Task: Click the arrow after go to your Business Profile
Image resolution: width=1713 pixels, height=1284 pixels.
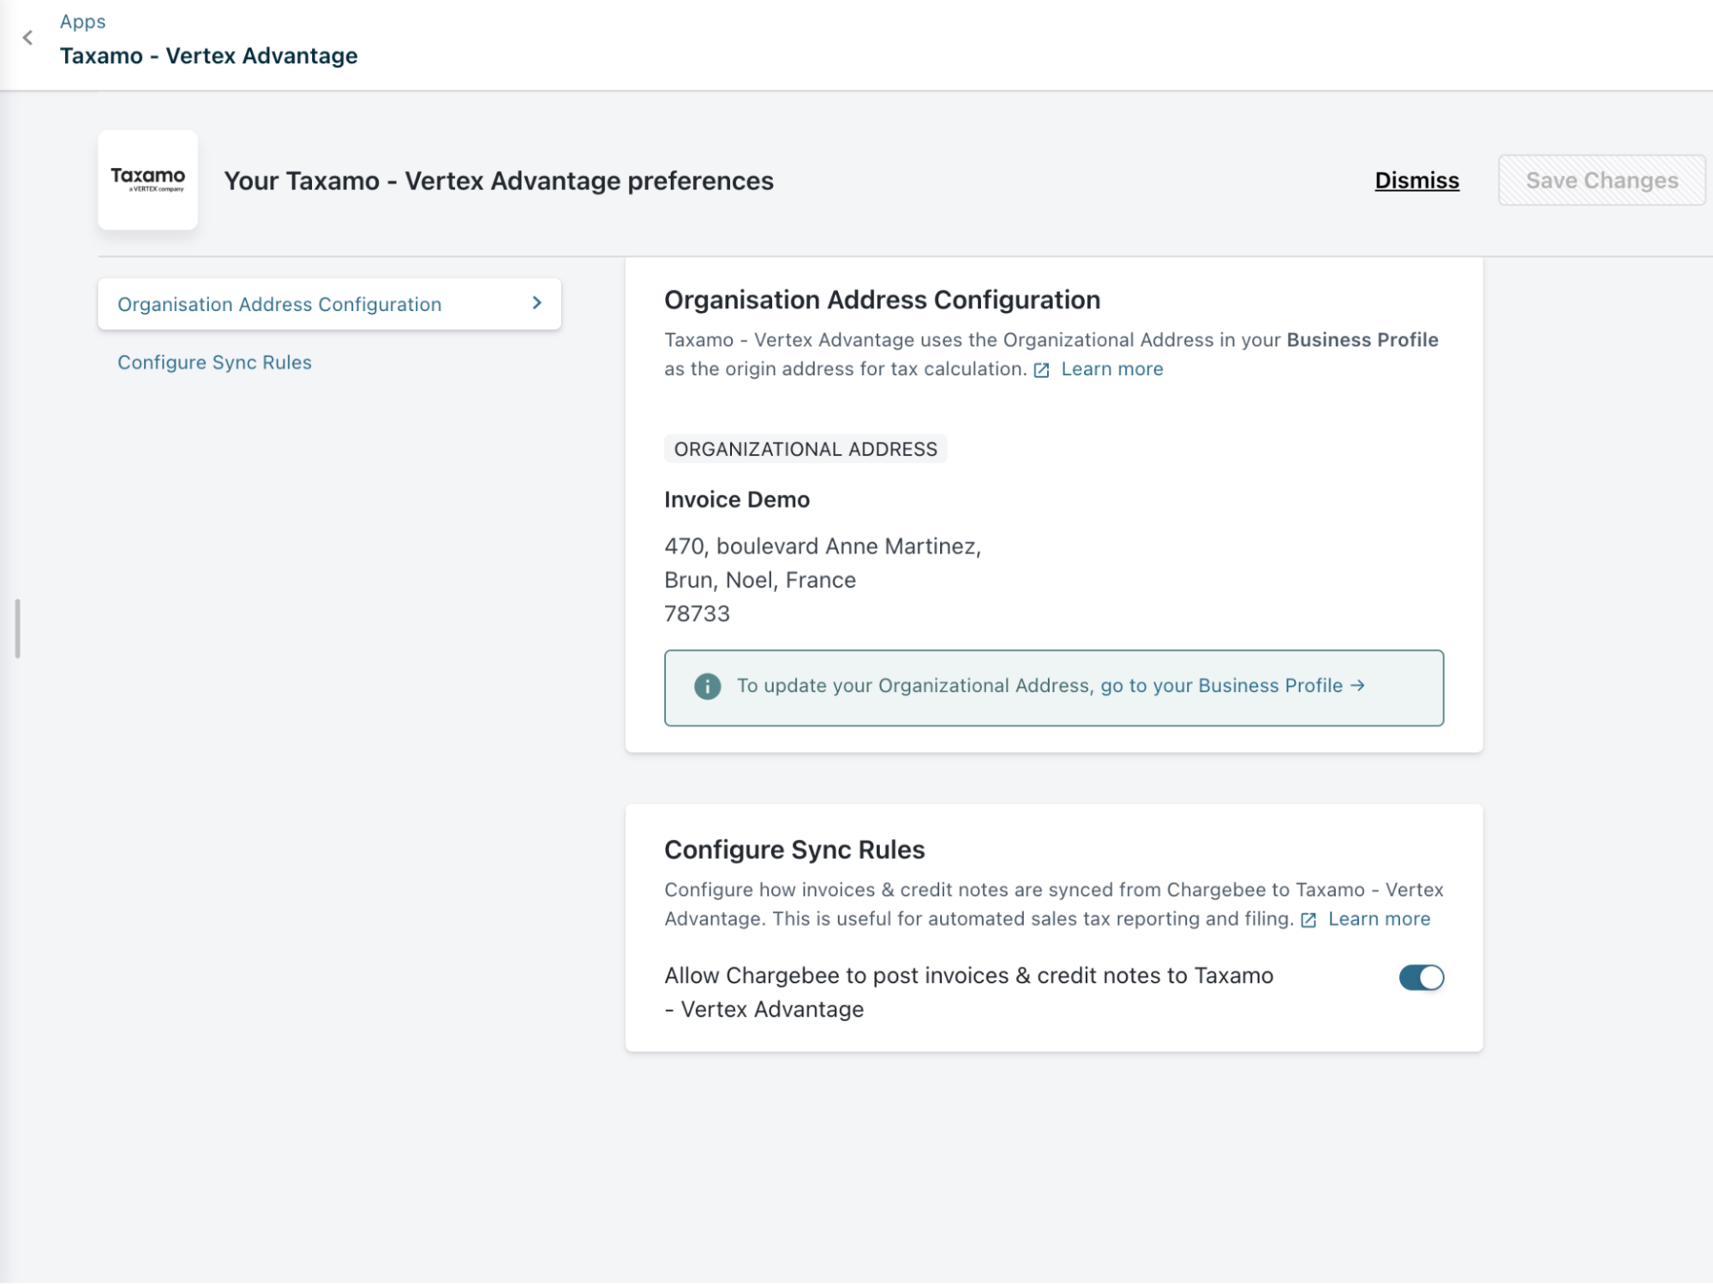Action: (x=1357, y=685)
